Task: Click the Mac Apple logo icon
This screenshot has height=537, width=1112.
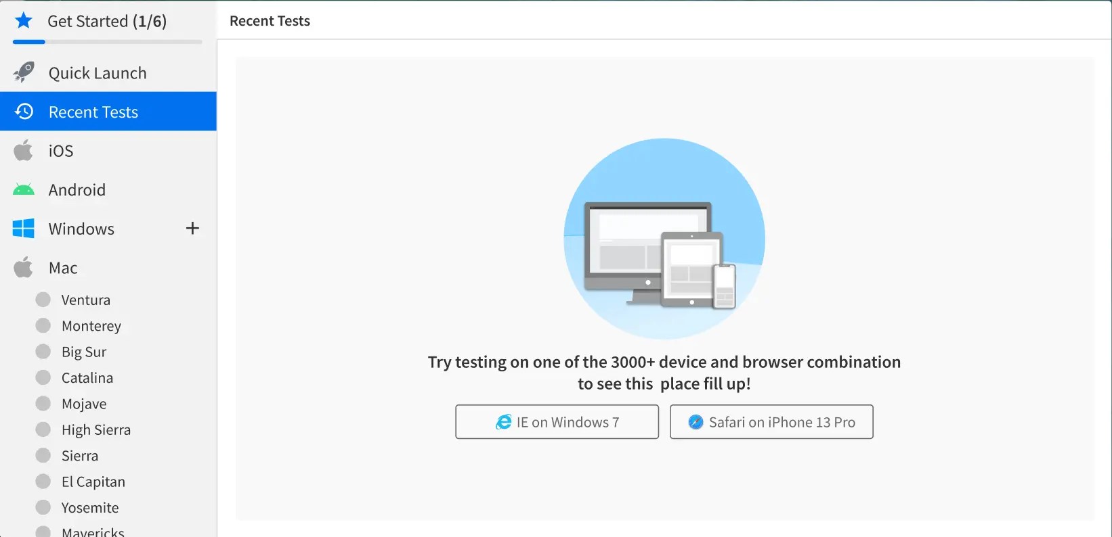Action: (23, 268)
